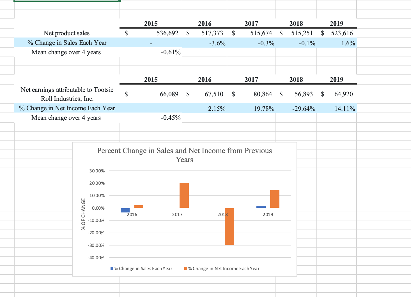Click the orange legend swatch for % Change in Net Income
The image size is (411, 297).
pyautogui.click(x=186, y=269)
